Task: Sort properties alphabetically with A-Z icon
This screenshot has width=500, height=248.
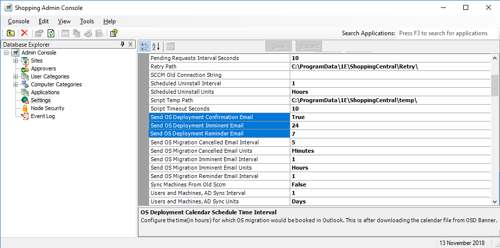Action: (156, 46)
